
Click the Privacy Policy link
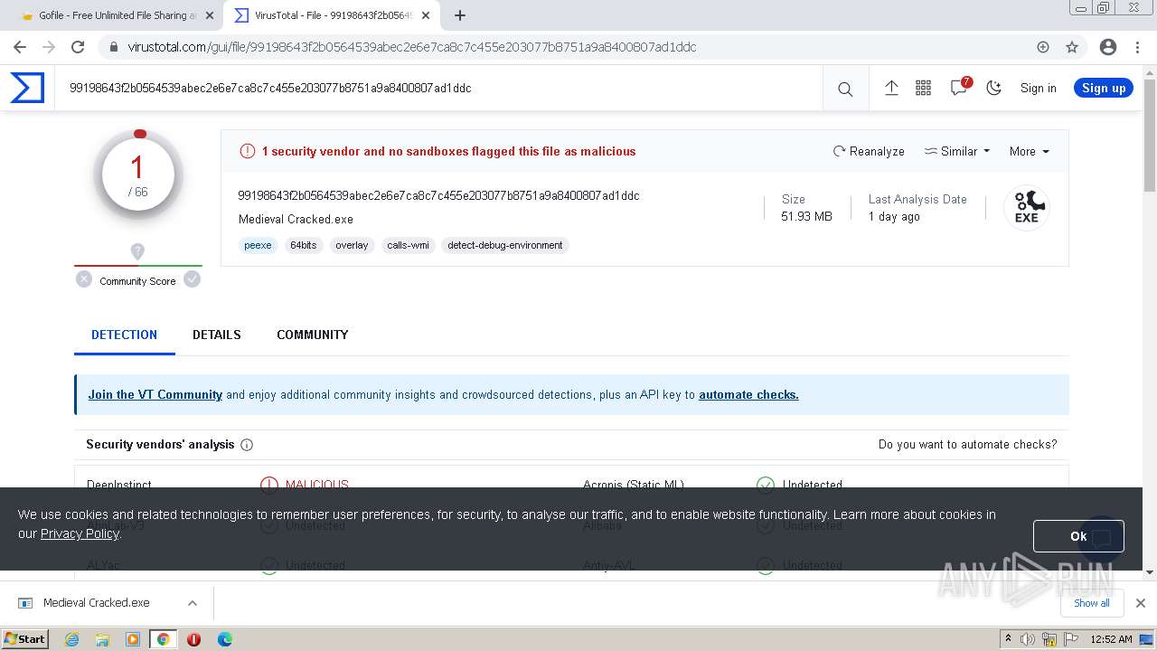(80, 533)
